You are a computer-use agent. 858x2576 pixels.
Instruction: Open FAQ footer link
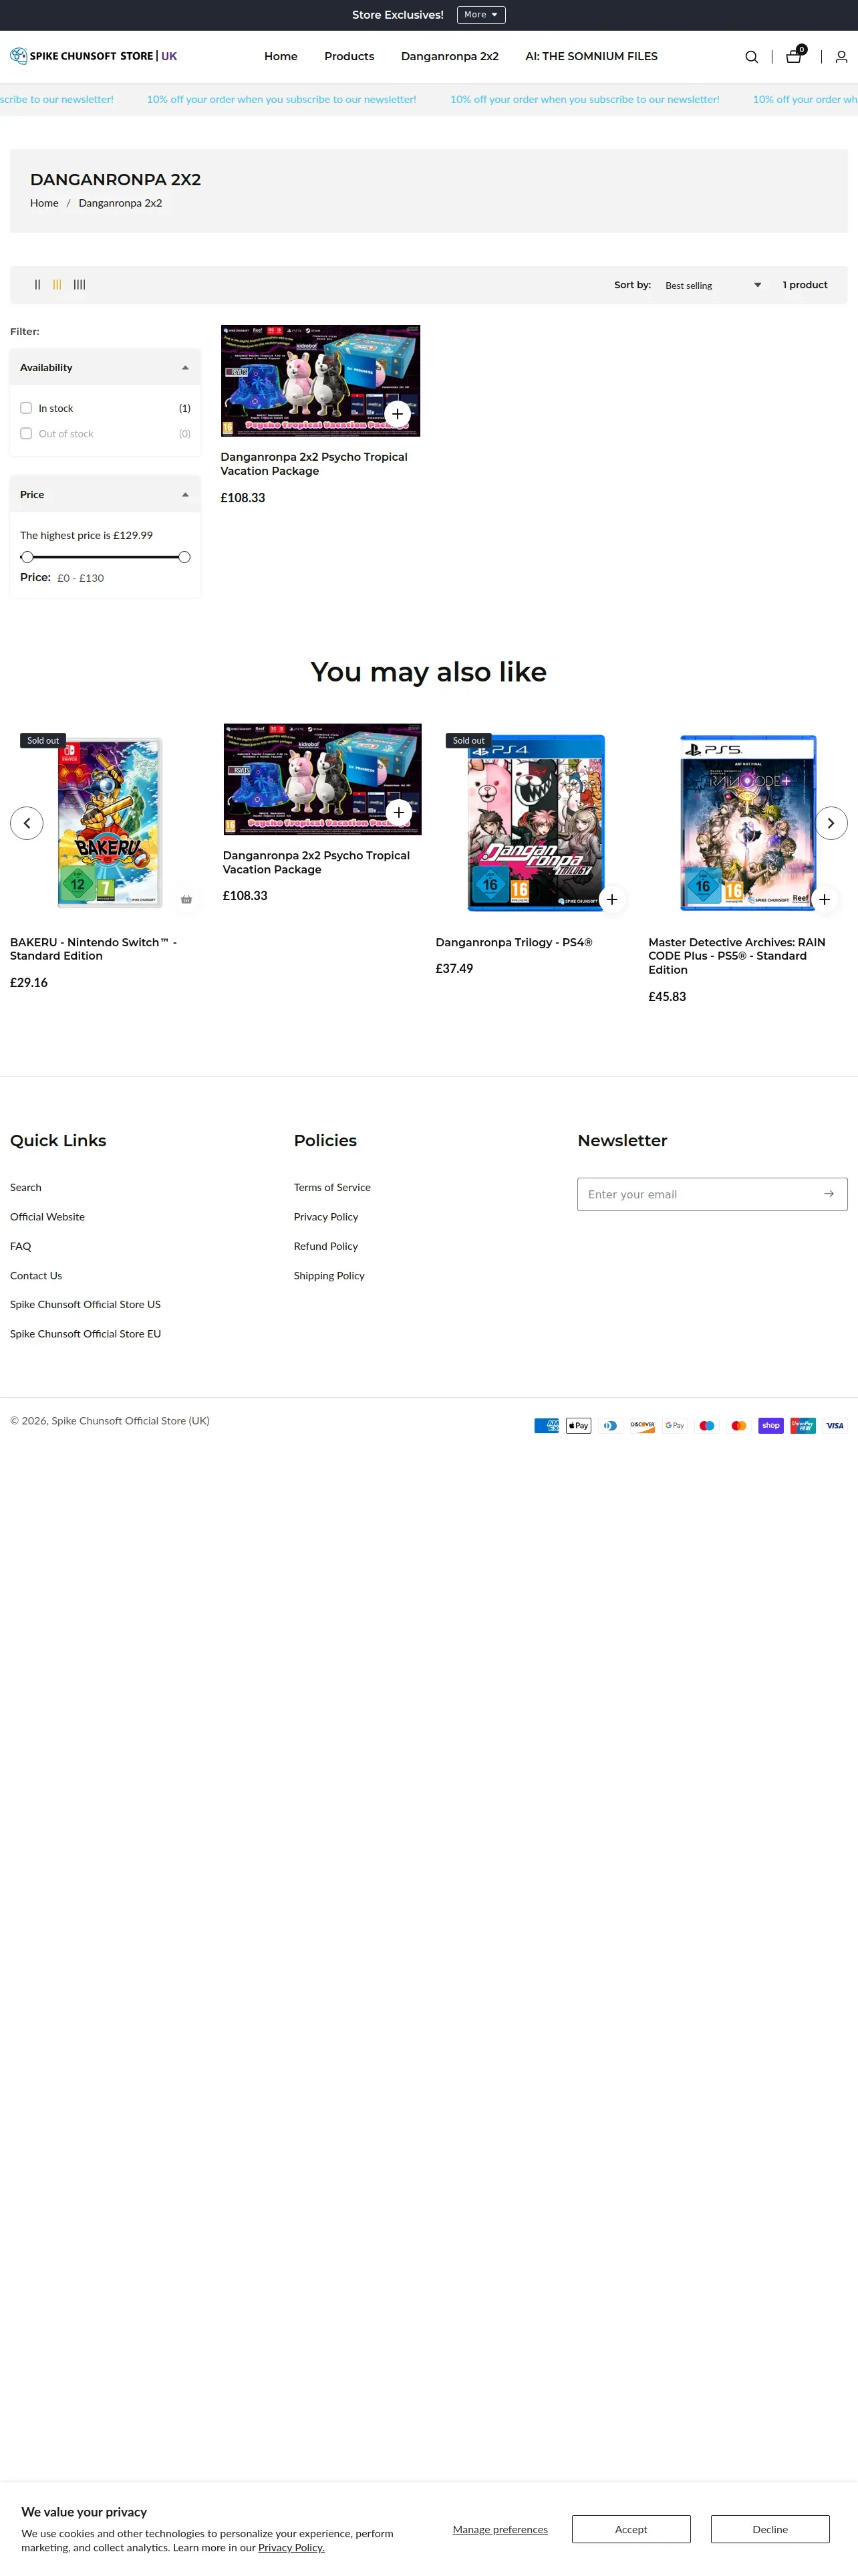click(x=21, y=1246)
